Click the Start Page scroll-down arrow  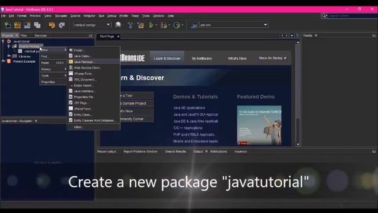click(x=298, y=144)
